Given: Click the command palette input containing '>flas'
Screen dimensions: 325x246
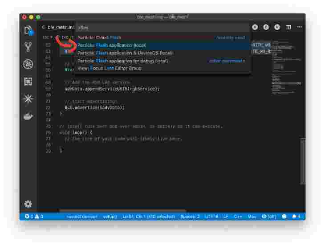Looking at the screenshot, I should pos(162,27).
